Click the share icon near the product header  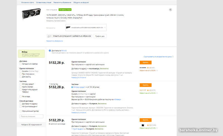[x=170, y=9]
